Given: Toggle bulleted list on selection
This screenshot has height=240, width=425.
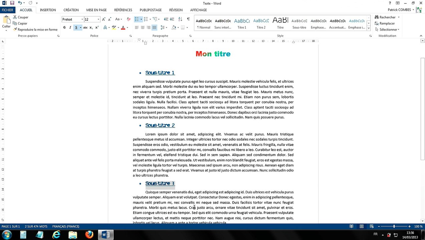Looking at the screenshot, I should (137, 19).
